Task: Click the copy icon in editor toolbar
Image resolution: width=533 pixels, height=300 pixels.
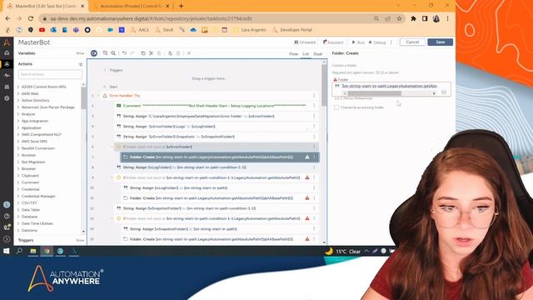Action: pos(143,53)
